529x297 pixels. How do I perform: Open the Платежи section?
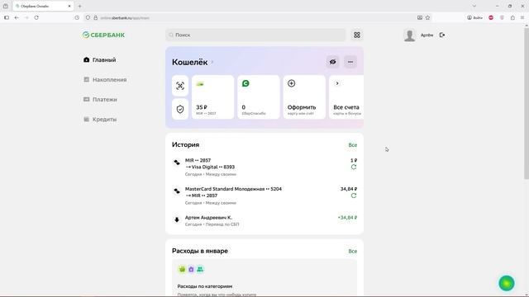pyautogui.click(x=100, y=100)
